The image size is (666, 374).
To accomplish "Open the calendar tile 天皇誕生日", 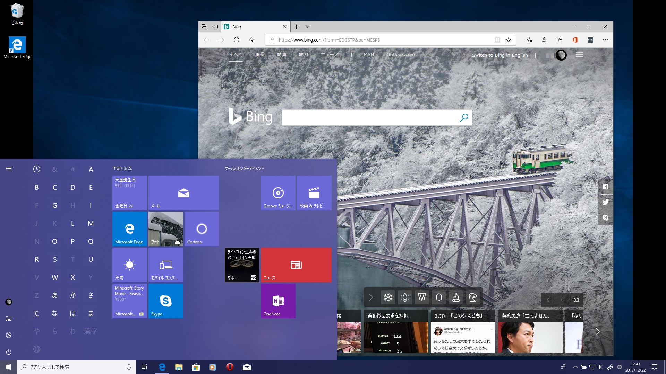I will pos(130,193).
